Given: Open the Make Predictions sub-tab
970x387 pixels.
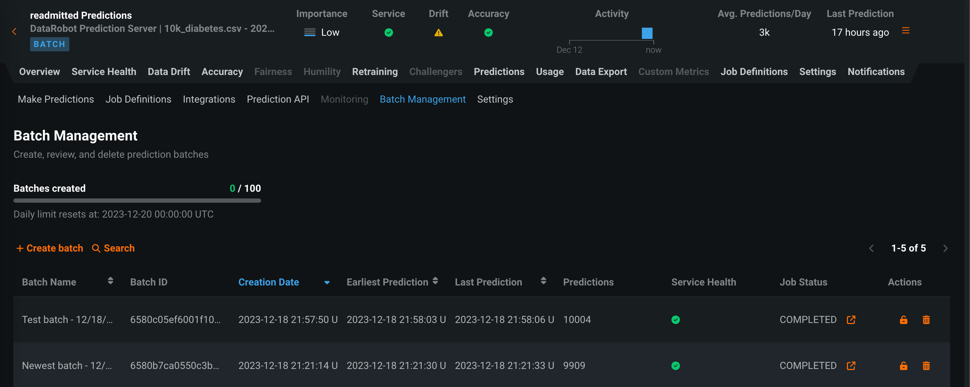Looking at the screenshot, I should tap(56, 99).
